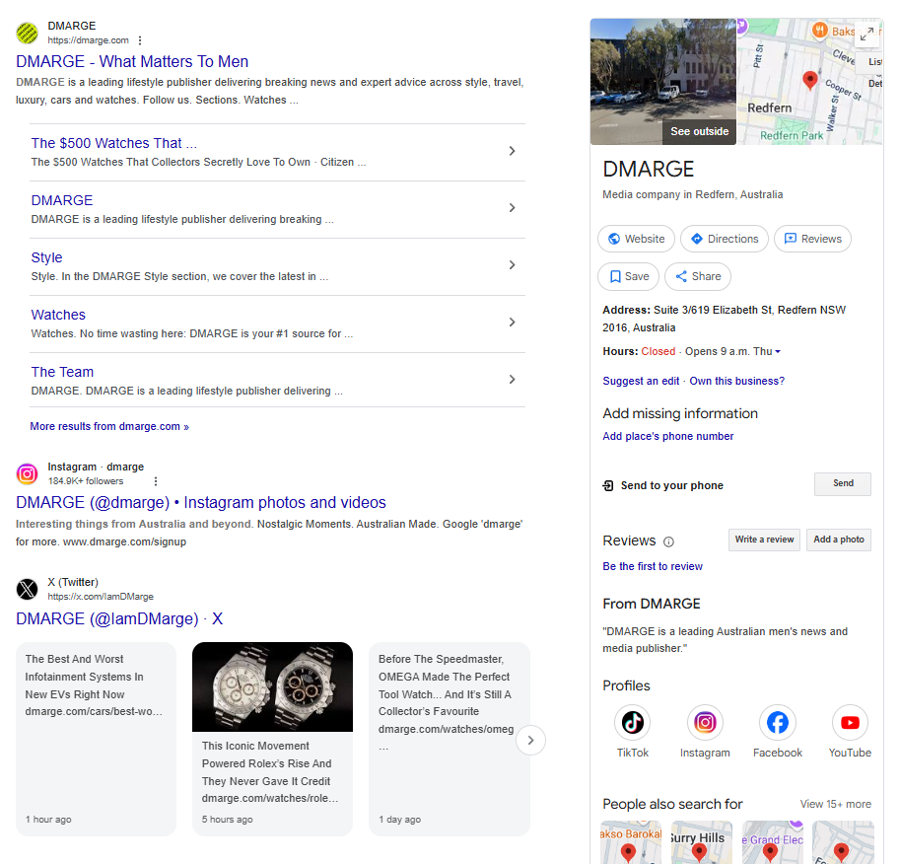Open the 'Best And Worst Infotainment Systems' post

click(96, 739)
